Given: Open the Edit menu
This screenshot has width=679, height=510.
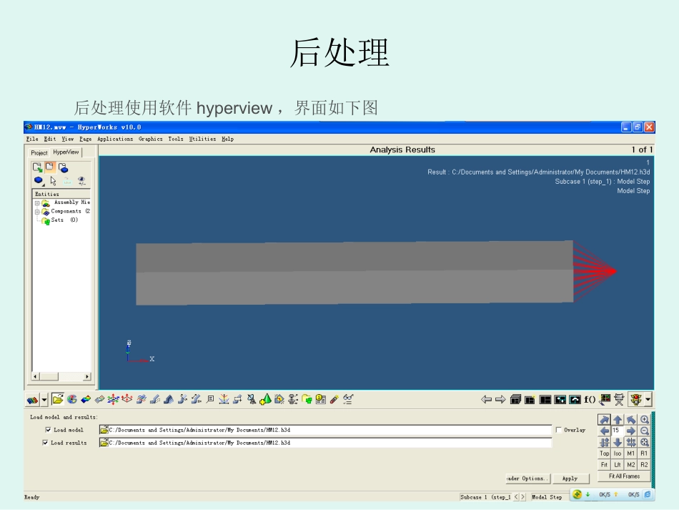Looking at the screenshot, I should 50,139.
